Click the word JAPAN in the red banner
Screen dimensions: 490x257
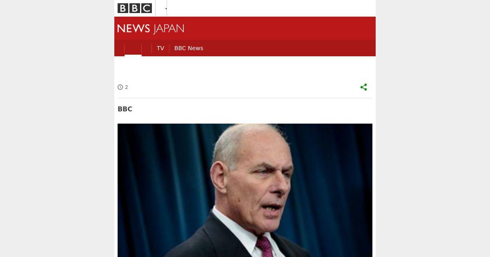click(x=169, y=29)
